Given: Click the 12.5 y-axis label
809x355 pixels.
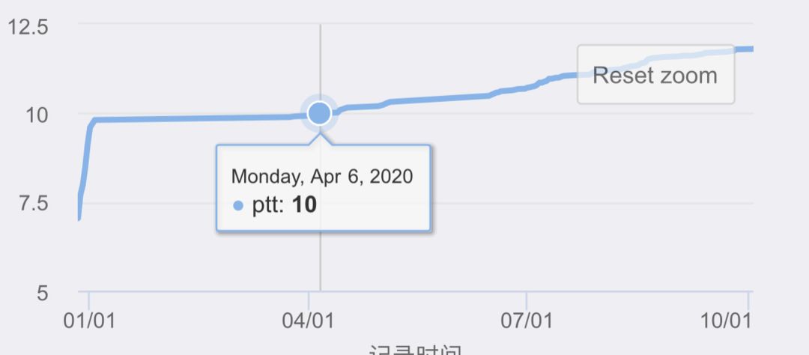Looking at the screenshot, I should (28, 26).
